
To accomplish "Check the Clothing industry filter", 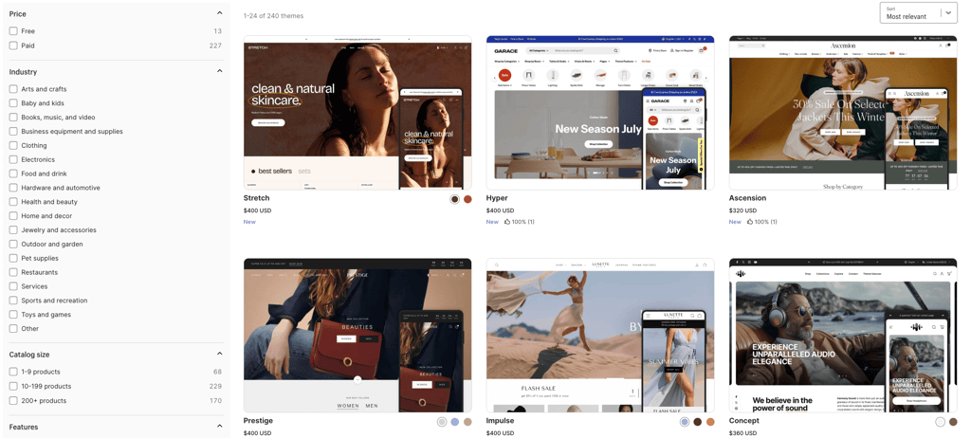I will 13,146.
